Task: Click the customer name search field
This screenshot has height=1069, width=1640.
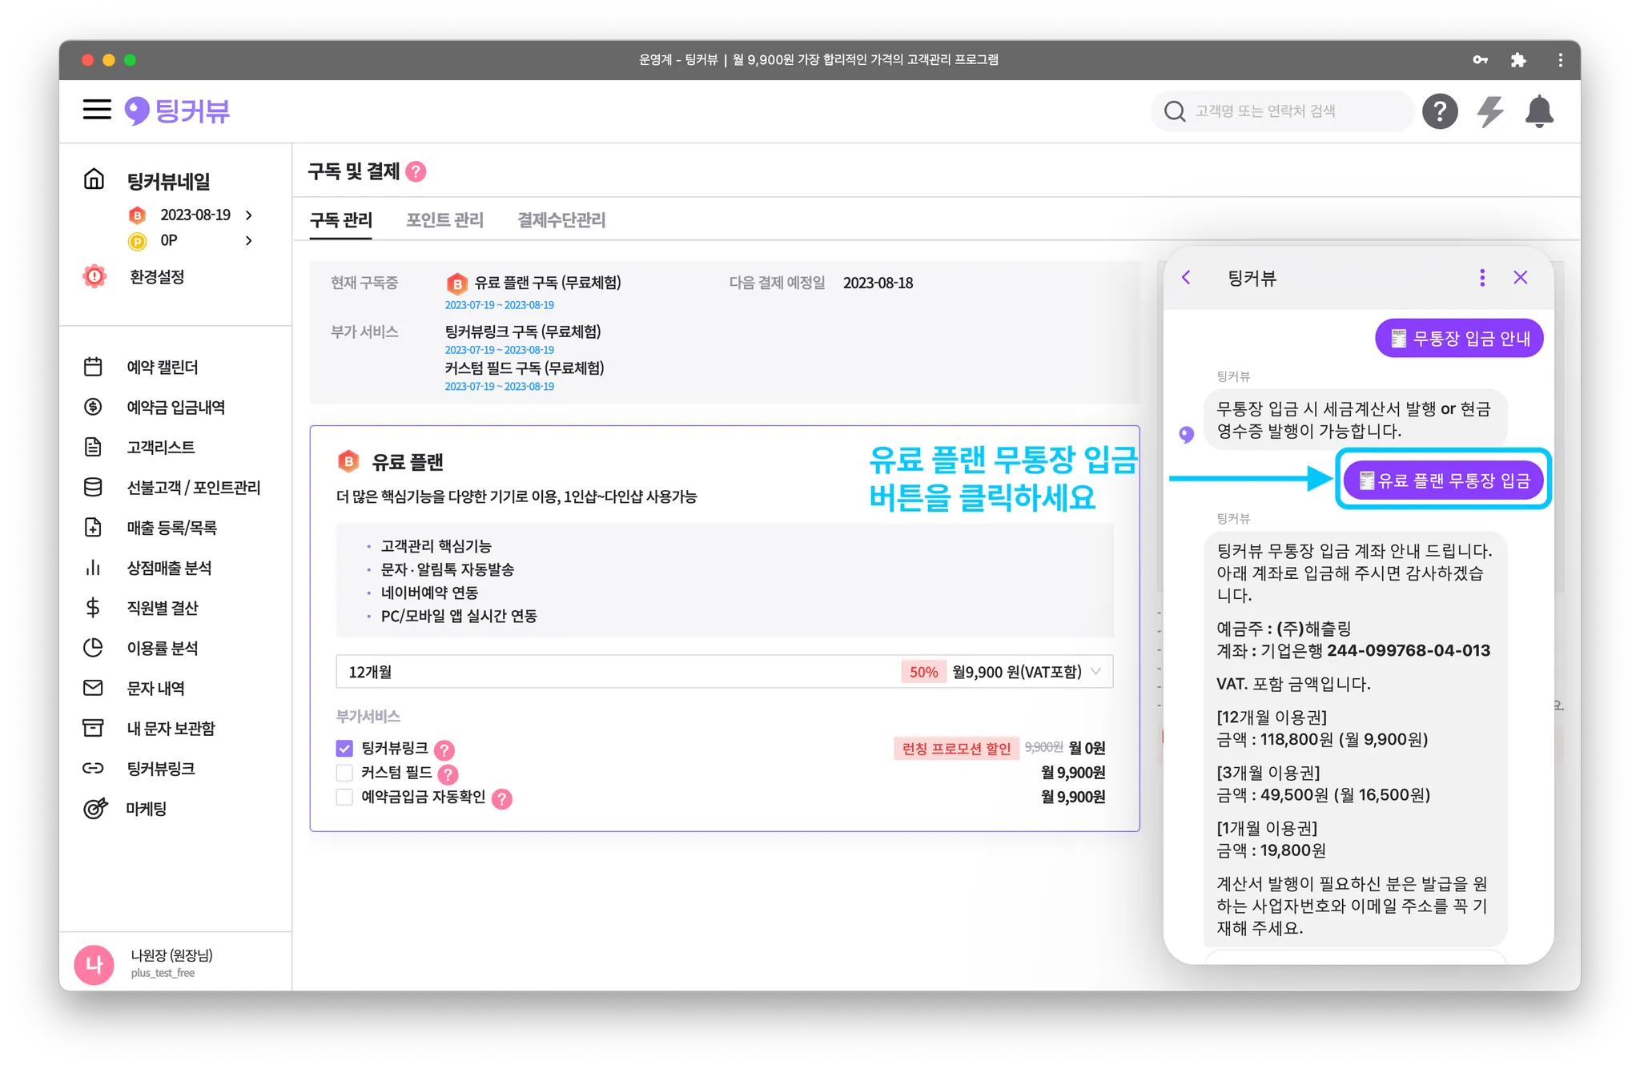Action: (1281, 111)
